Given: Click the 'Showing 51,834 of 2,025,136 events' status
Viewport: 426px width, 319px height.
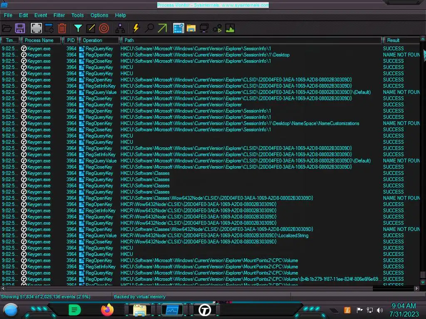Looking at the screenshot, I should click(46, 297).
